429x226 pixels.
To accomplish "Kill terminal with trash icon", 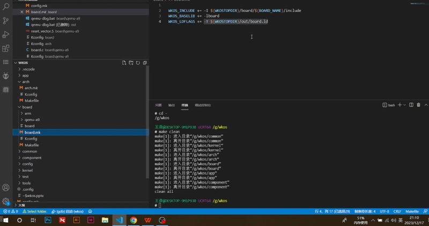I will click(x=419, y=105).
